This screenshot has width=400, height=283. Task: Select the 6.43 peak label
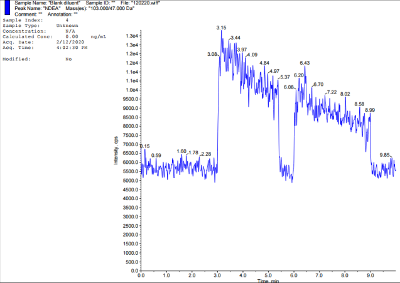point(305,63)
